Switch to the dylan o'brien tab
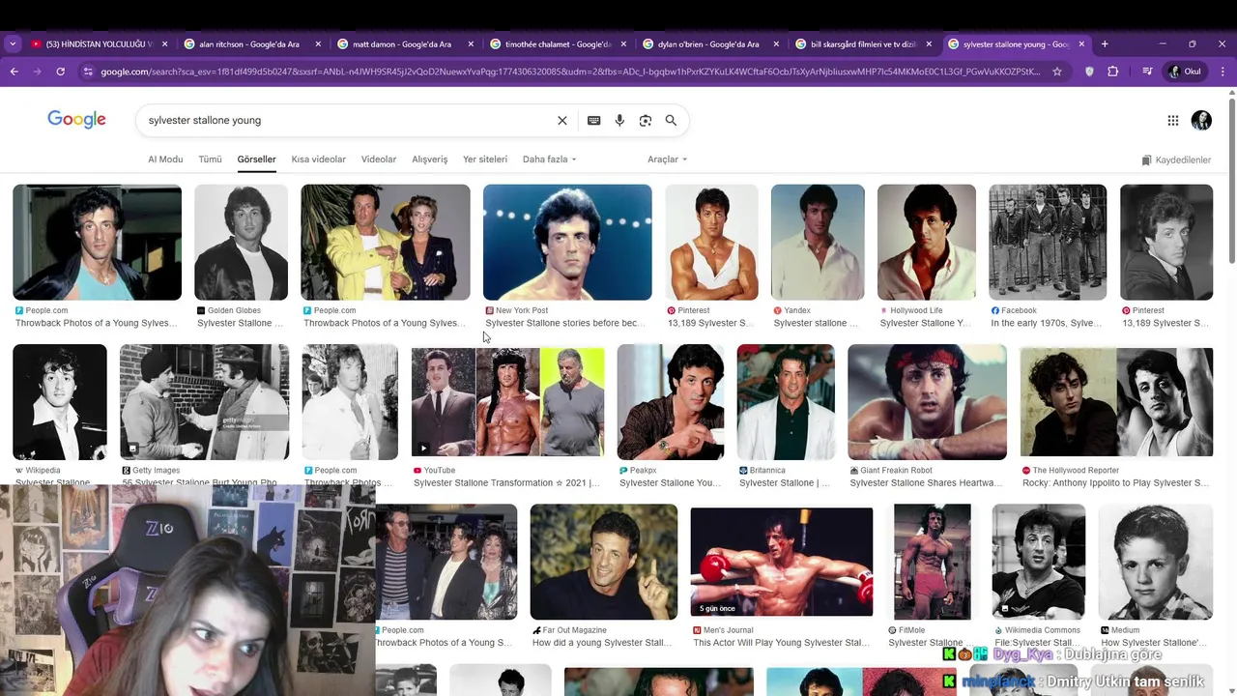The width and height of the screenshot is (1237, 696). [x=711, y=44]
